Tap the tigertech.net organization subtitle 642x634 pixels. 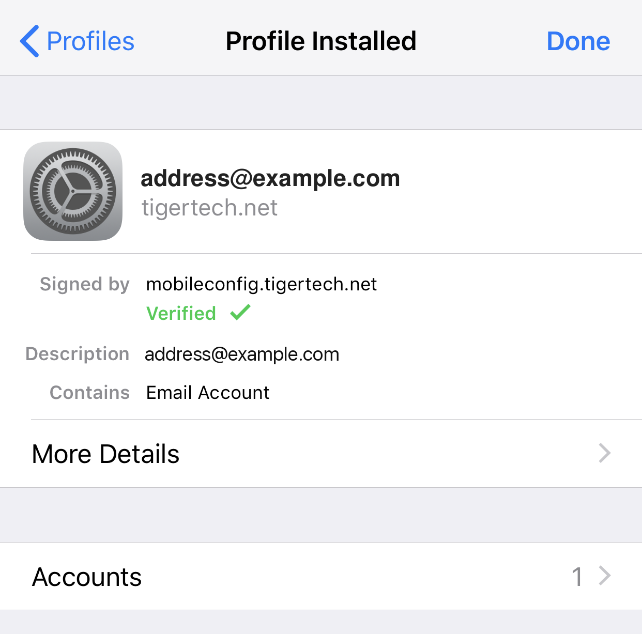(x=209, y=208)
